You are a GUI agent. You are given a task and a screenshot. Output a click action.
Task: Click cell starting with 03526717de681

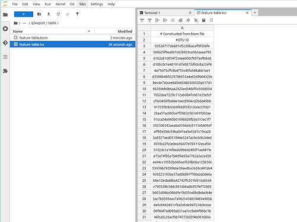(x=182, y=46)
